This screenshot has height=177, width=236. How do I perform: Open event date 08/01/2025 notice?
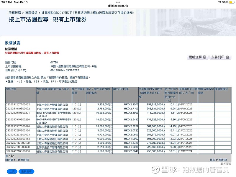[x=186, y=147]
